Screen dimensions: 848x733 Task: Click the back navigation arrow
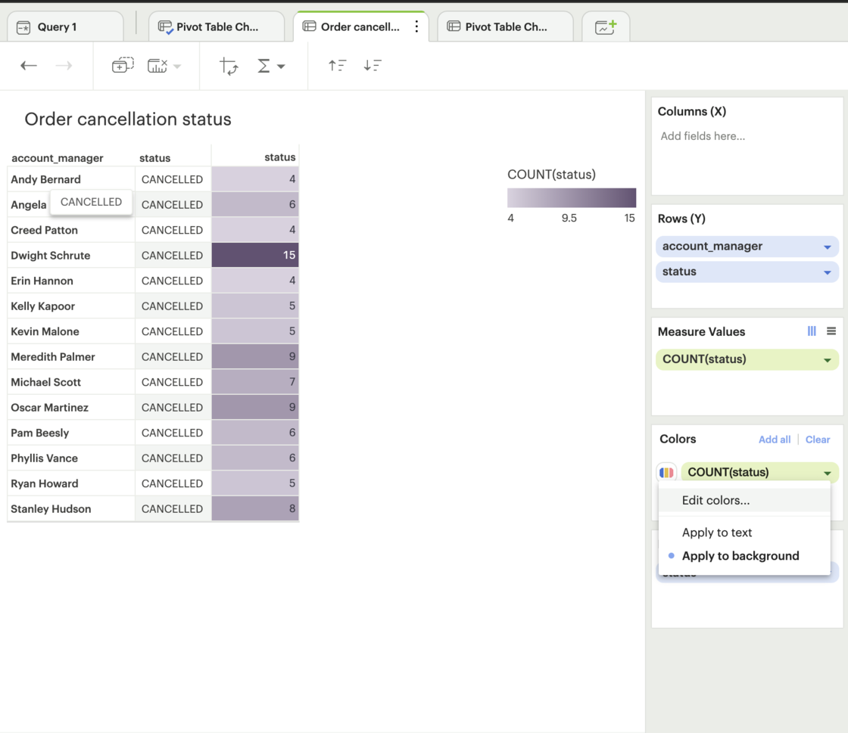click(x=28, y=66)
